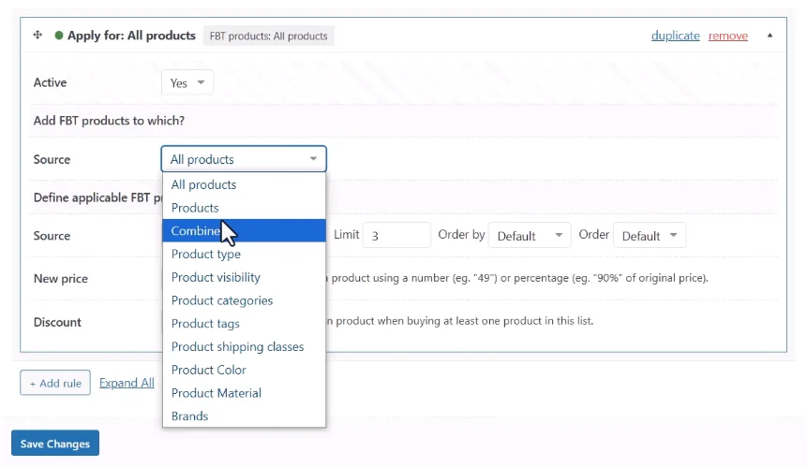
Task: Open the first Order by Default dropdown
Action: point(531,236)
